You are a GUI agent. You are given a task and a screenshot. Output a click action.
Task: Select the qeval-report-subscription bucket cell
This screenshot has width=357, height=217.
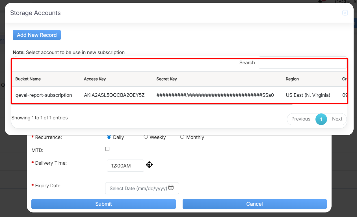44,95
